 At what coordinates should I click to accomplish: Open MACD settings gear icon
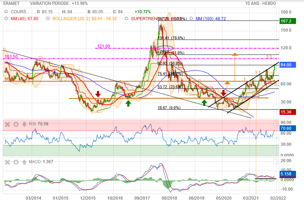tap(16, 162)
